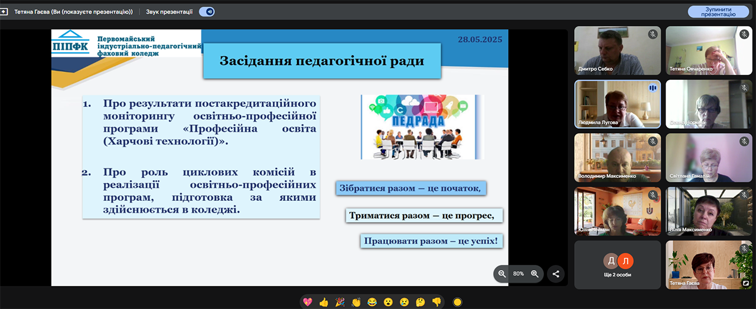Zoom out of the presentation view

[x=502, y=274]
